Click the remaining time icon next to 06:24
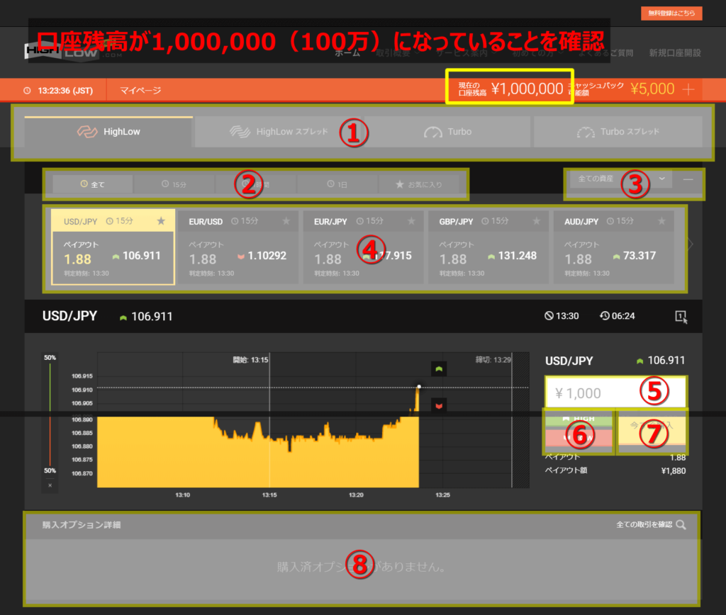 tap(605, 315)
